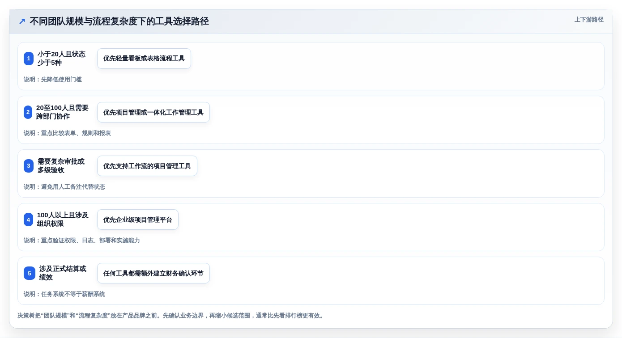Click the 上下游路径 label
The width and height of the screenshot is (622, 338).
tap(589, 20)
